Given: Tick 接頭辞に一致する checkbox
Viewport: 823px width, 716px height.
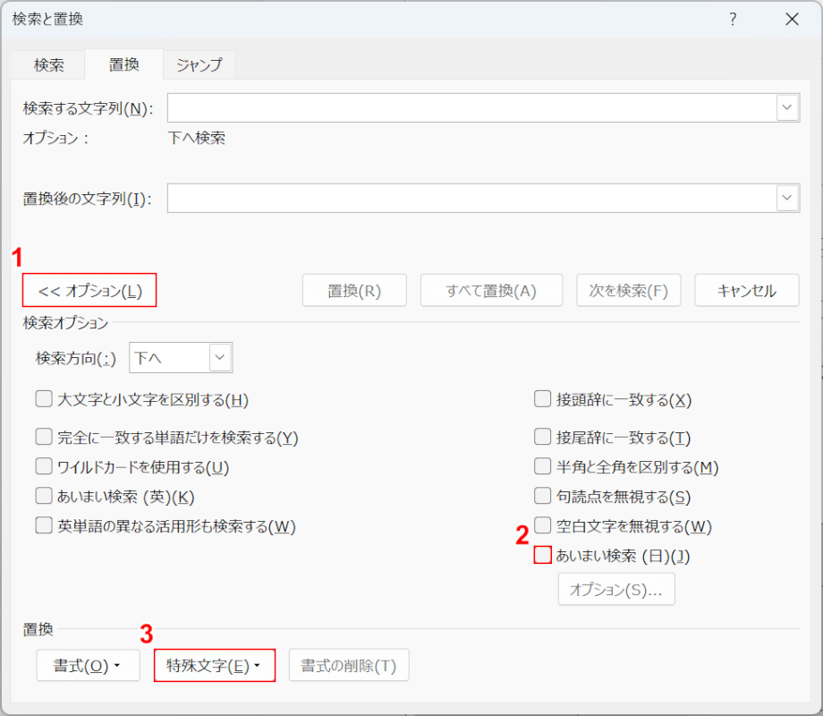Looking at the screenshot, I should coord(542,399).
